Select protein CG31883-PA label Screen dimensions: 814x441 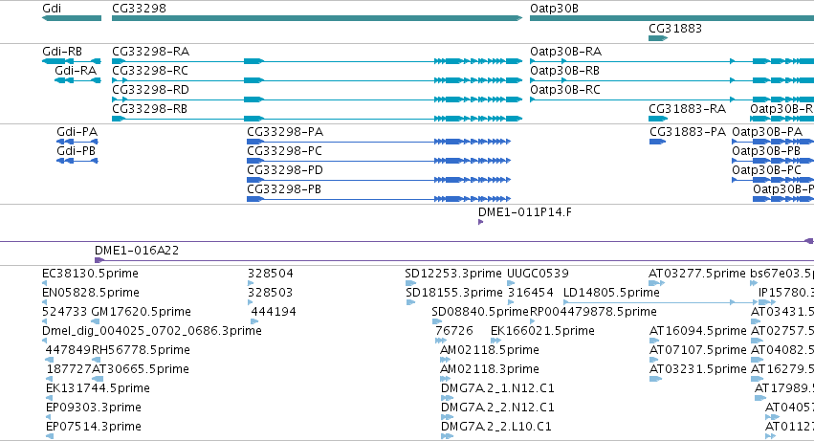click(688, 132)
